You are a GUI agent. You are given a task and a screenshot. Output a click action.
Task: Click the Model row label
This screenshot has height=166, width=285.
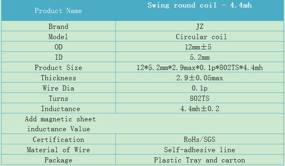pyautogui.click(x=59, y=37)
